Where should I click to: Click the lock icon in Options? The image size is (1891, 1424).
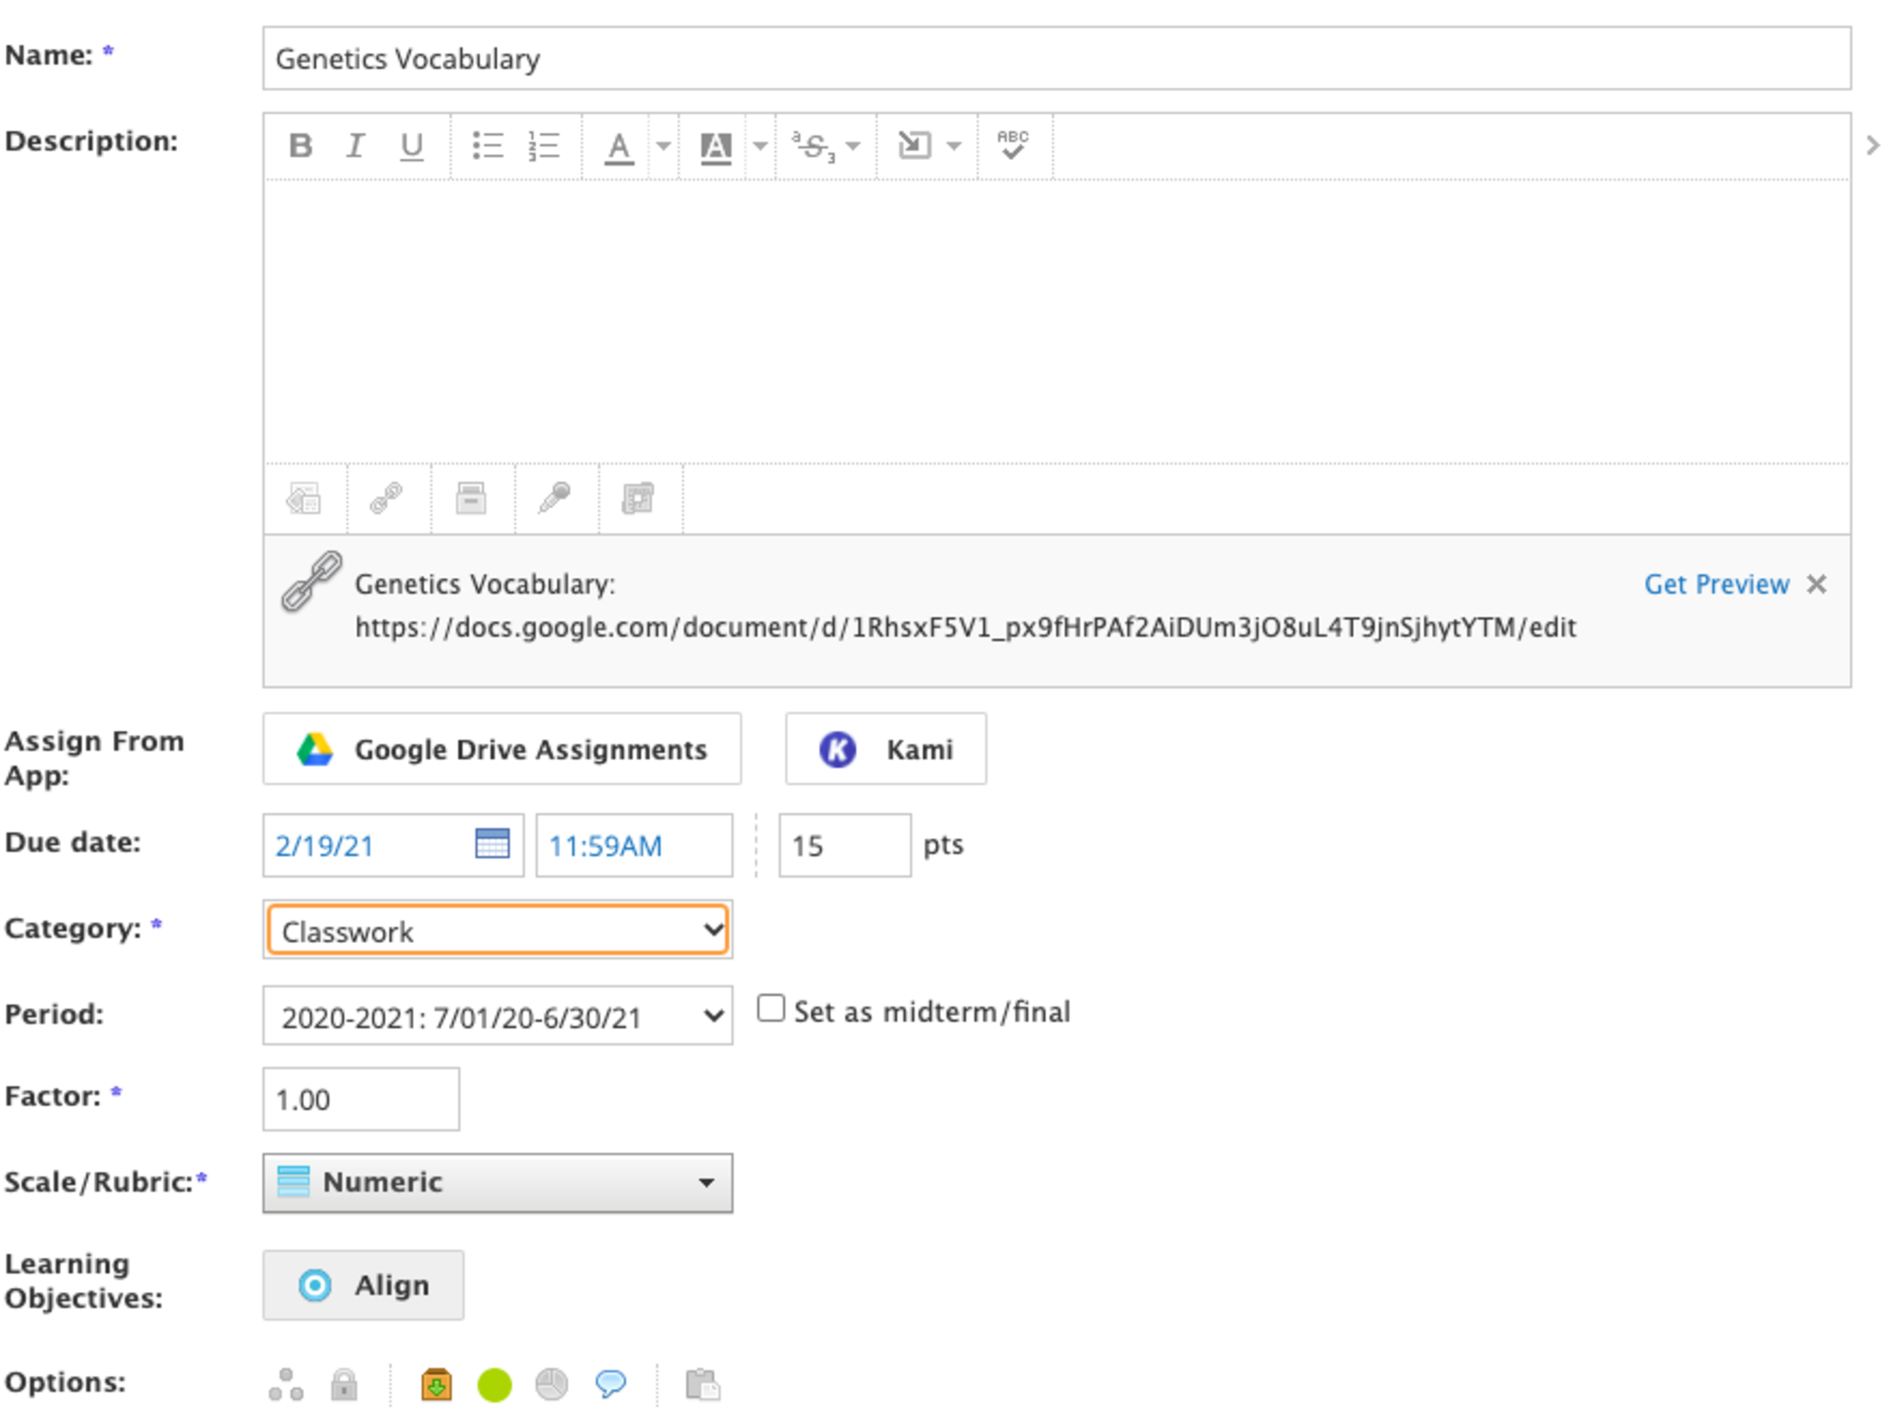click(x=343, y=1384)
